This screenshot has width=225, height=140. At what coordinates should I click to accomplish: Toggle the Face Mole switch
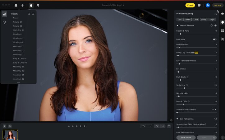pyautogui.click(x=215, y=40)
